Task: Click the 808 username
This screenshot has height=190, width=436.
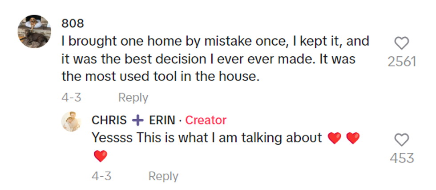Action: point(72,23)
